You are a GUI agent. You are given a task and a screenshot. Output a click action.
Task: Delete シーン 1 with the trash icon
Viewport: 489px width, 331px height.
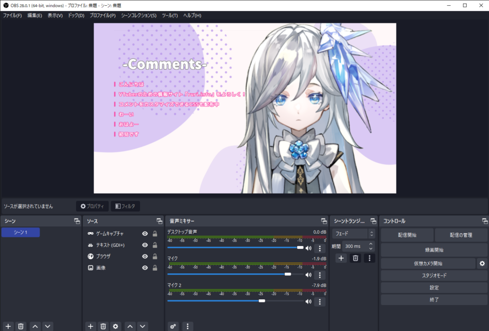pyautogui.click(x=20, y=326)
